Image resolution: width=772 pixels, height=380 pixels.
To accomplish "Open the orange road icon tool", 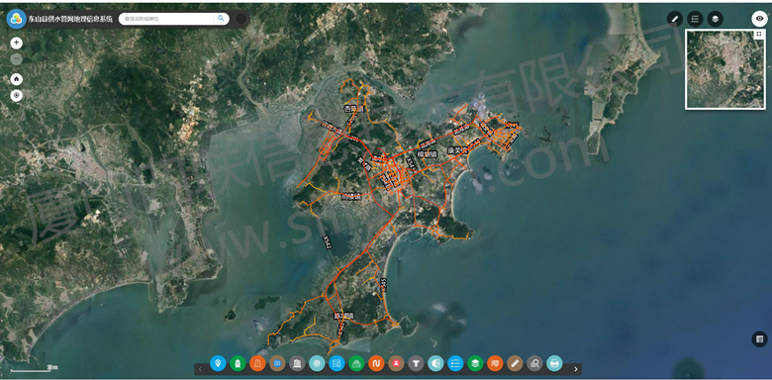I will point(257,364).
